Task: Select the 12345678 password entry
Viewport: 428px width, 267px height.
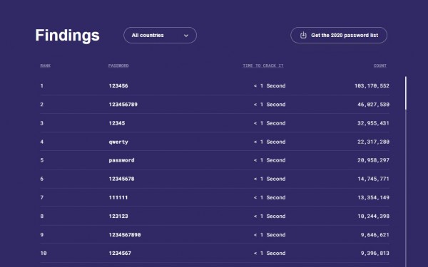Action: point(121,179)
